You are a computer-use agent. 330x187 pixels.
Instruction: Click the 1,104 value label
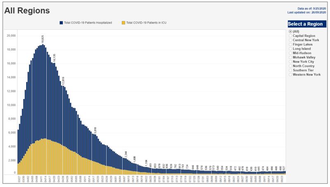(x=146, y=163)
